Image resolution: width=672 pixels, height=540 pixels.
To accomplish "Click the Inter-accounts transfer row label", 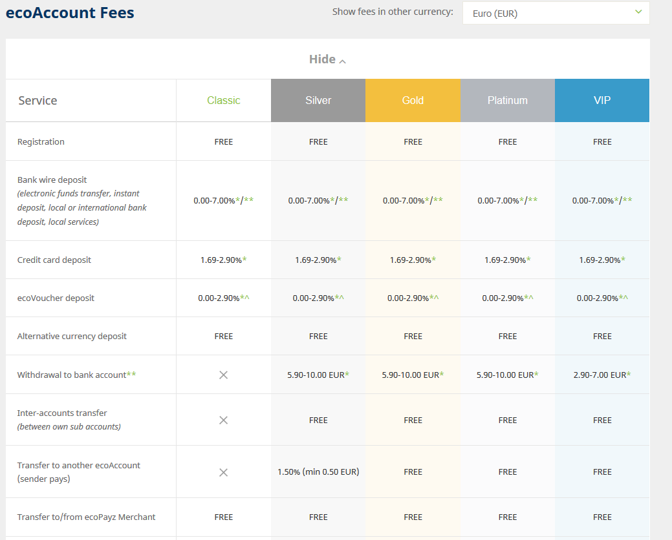I will click(x=62, y=413).
